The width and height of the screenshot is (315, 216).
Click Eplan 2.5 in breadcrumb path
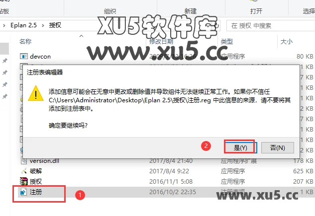pyautogui.click(x=23, y=25)
